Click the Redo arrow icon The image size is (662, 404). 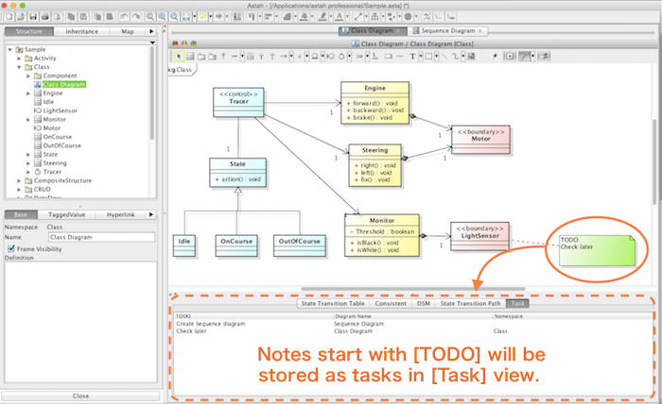point(135,17)
